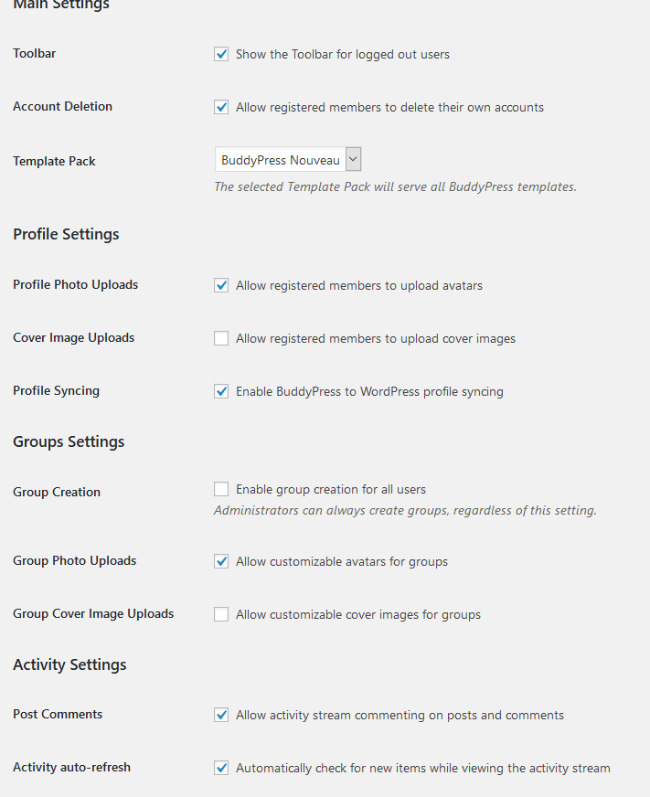This screenshot has height=797, width=650.
Task: Toggle Profile Syncing checkbox
Action: click(221, 391)
